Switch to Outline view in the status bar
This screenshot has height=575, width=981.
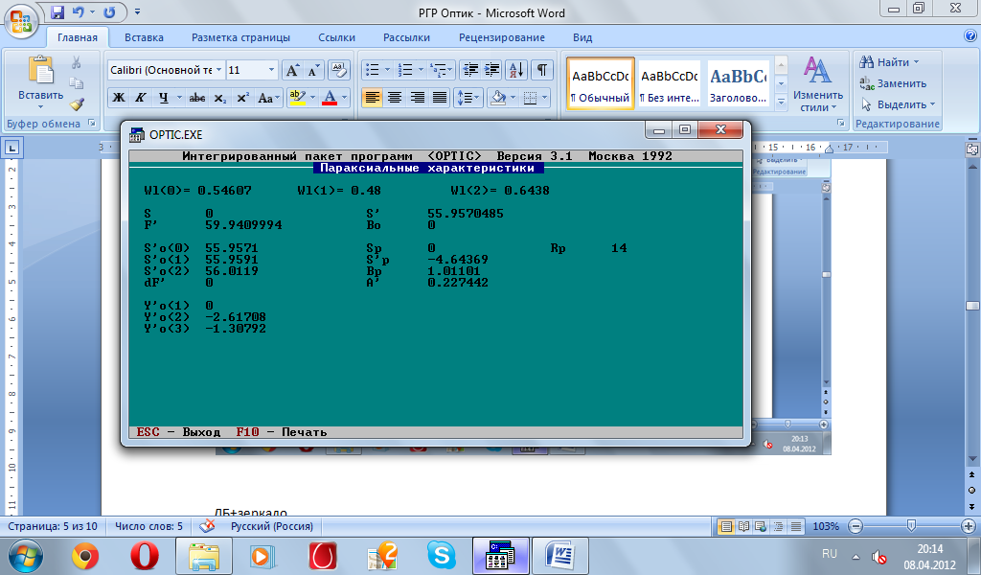tap(778, 526)
